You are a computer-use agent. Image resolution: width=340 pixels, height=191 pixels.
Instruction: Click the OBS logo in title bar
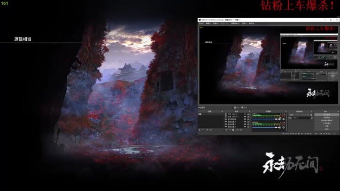200,20
